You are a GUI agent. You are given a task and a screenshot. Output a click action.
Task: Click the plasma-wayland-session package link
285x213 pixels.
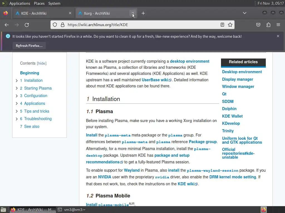[x=212, y=171]
